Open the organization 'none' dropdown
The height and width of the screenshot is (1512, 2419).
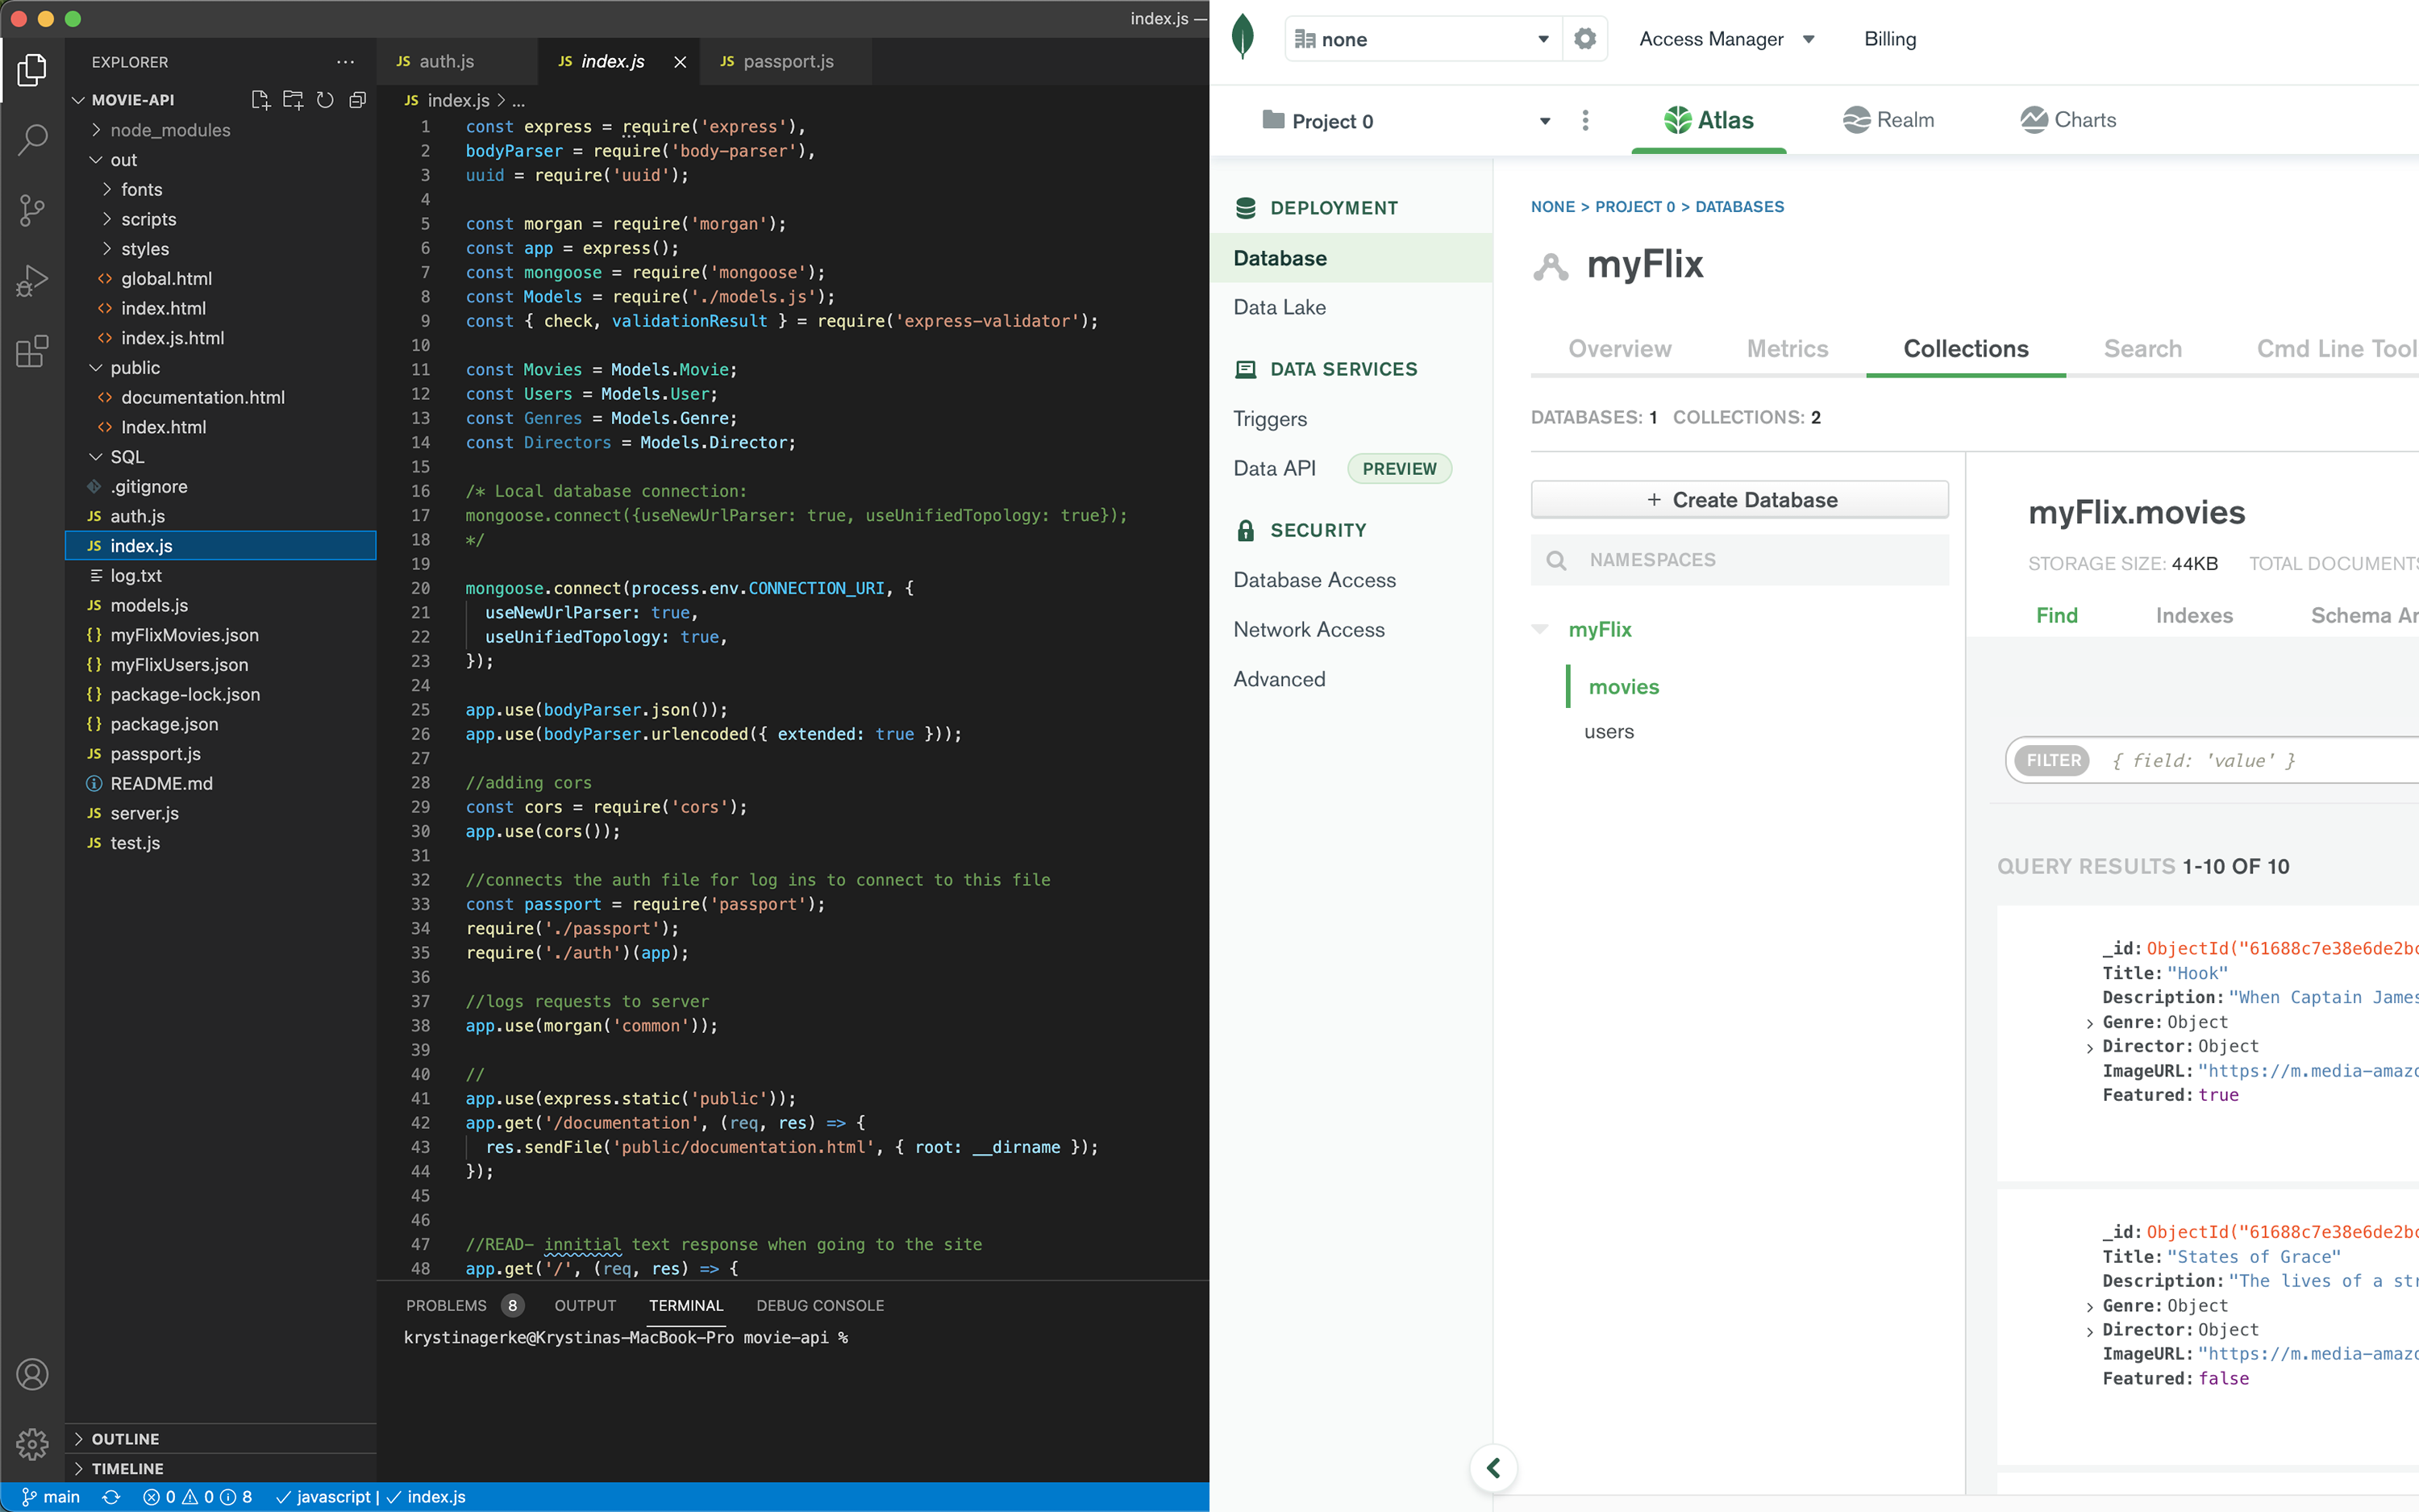1423,39
